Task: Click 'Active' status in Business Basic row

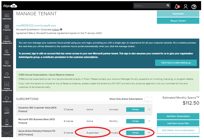Action: 90,121
